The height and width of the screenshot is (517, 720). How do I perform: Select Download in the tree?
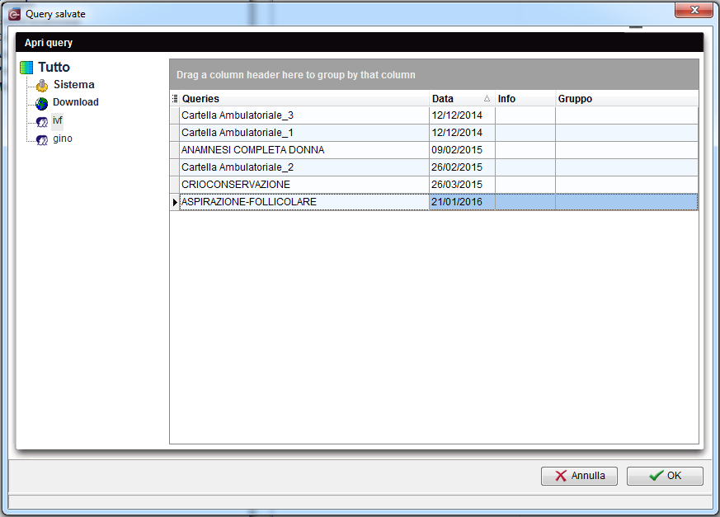[x=75, y=102]
